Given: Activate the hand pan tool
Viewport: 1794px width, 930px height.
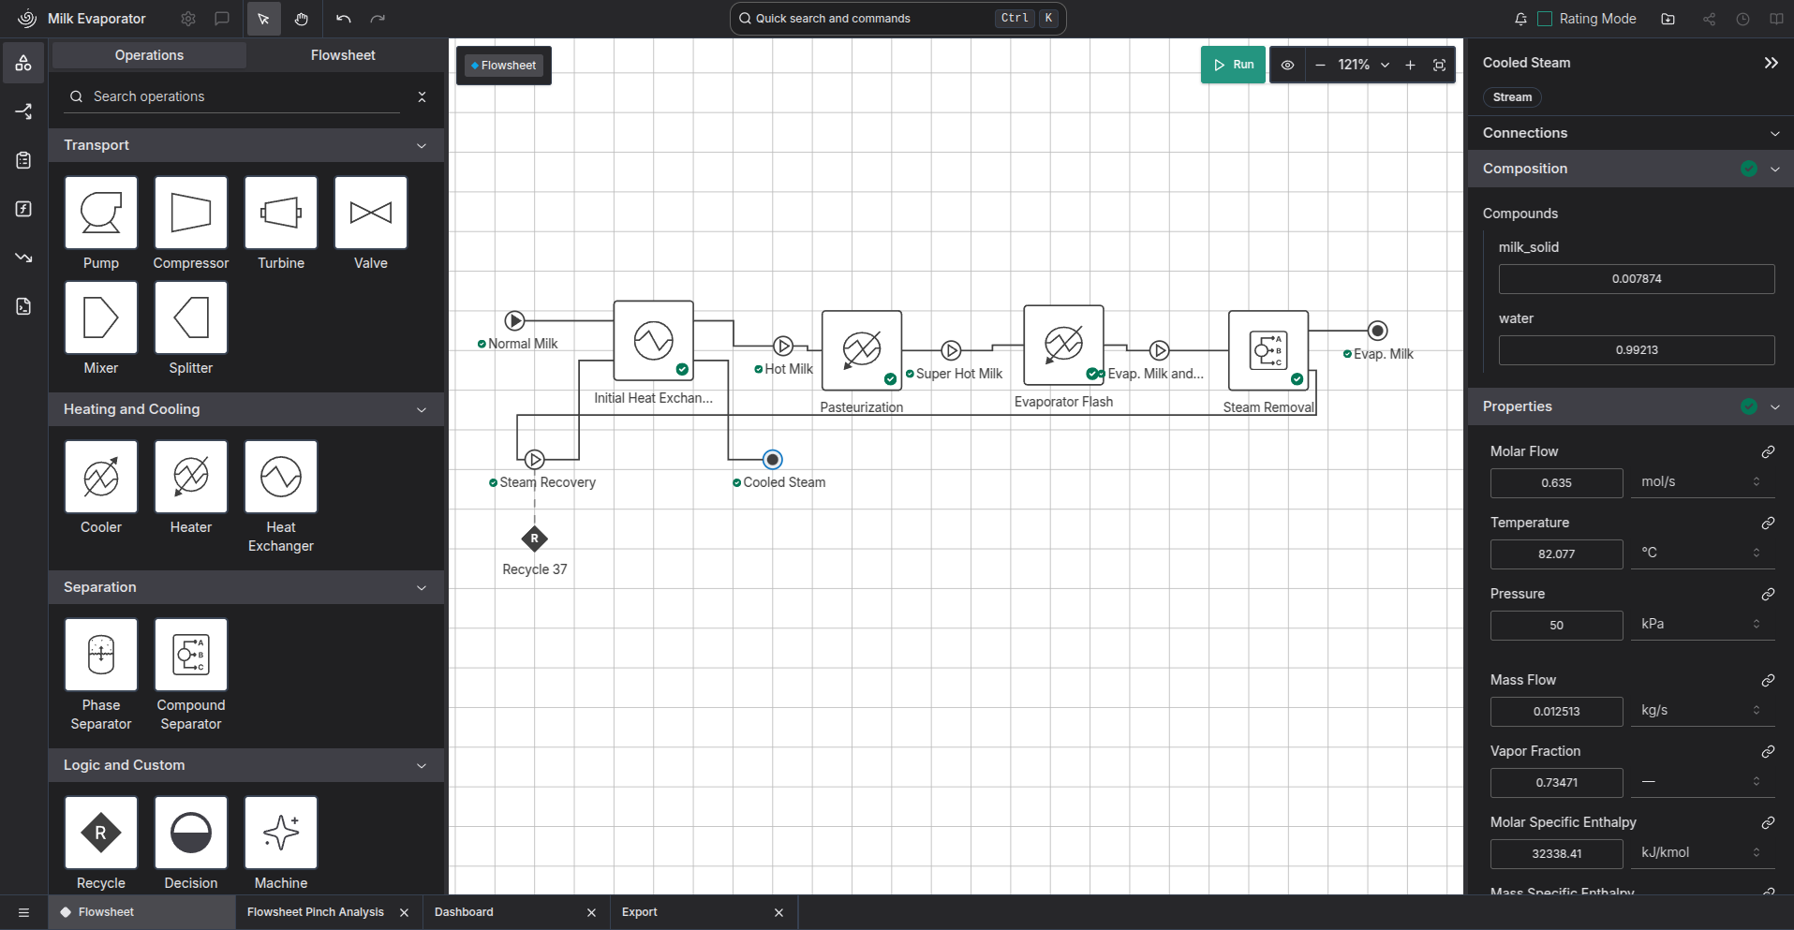Looking at the screenshot, I should click(x=301, y=19).
